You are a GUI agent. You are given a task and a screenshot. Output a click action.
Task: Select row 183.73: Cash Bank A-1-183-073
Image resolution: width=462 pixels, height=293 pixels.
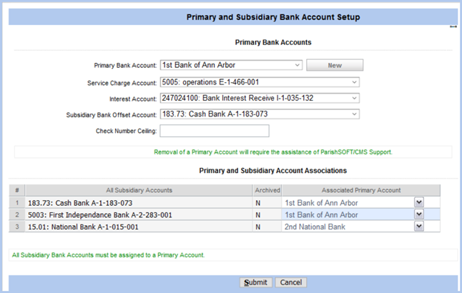[139, 203]
